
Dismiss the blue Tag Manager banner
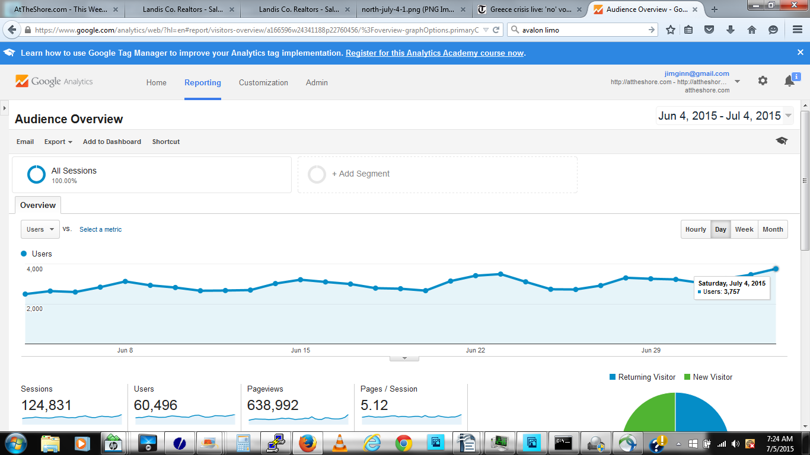click(x=800, y=53)
